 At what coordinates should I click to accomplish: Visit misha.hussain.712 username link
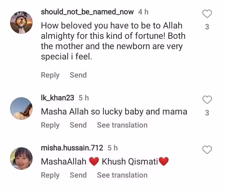[x=73, y=148]
